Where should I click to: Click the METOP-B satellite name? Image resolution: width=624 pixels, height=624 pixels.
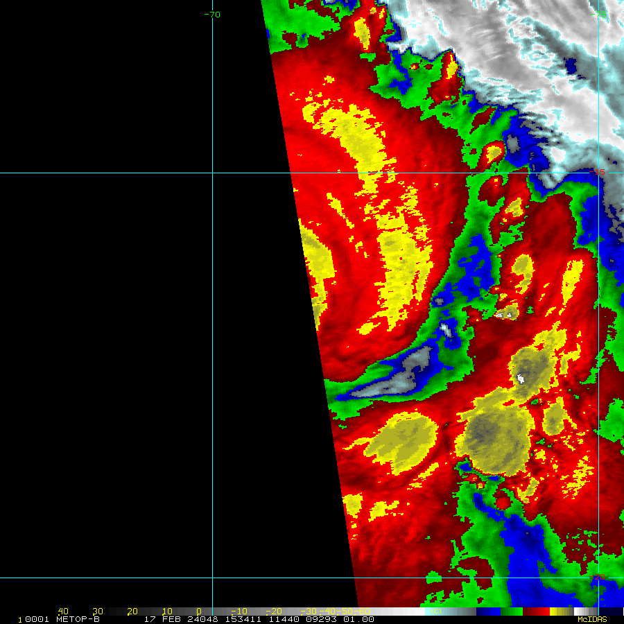(x=78, y=619)
